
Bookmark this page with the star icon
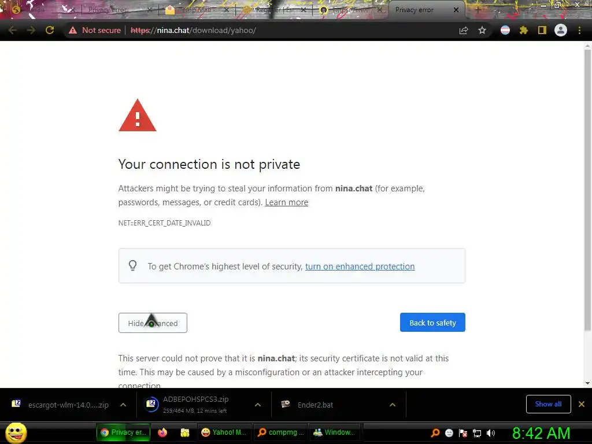pyautogui.click(x=482, y=30)
